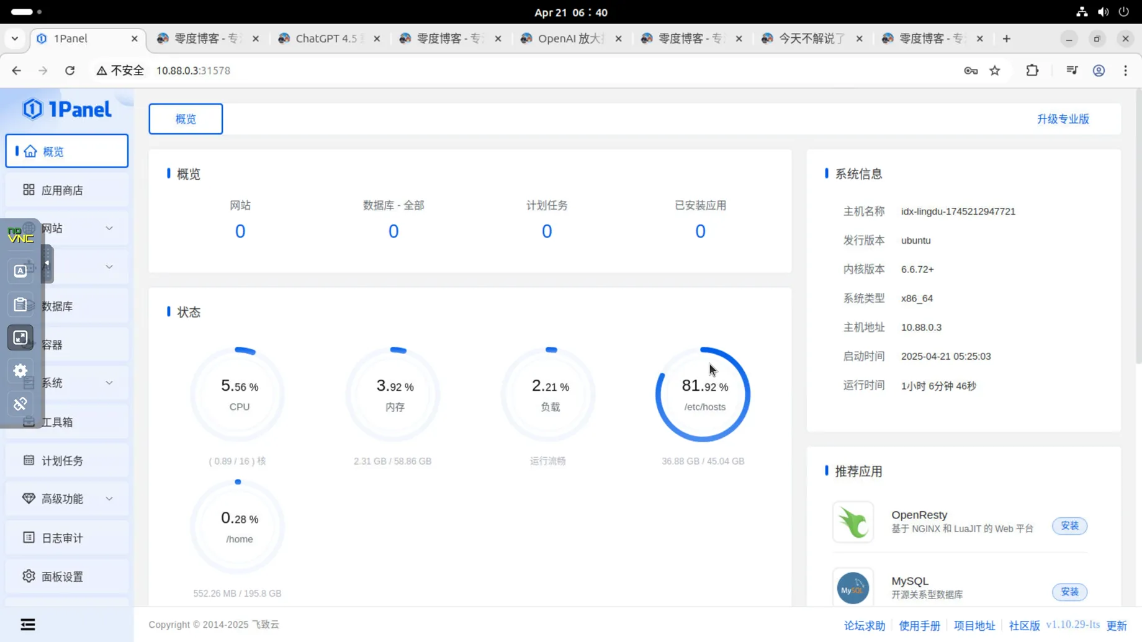Expand the 网站 sidebar menu

[x=109, y=228]
